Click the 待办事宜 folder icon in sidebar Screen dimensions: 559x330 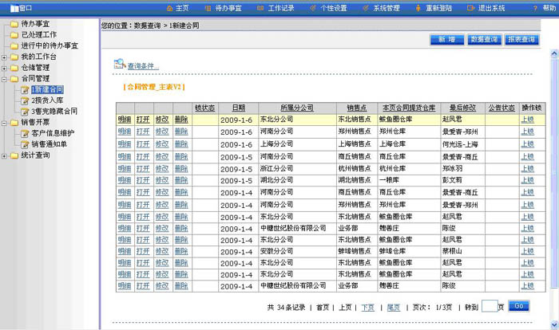coord(14,24)
